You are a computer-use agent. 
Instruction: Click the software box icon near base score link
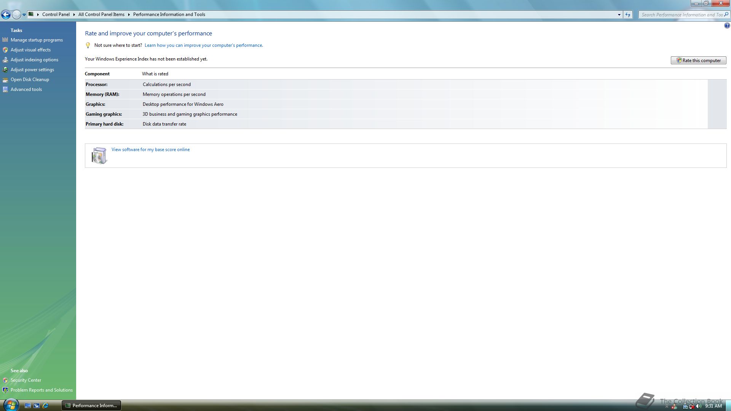(x=99, y=156)
